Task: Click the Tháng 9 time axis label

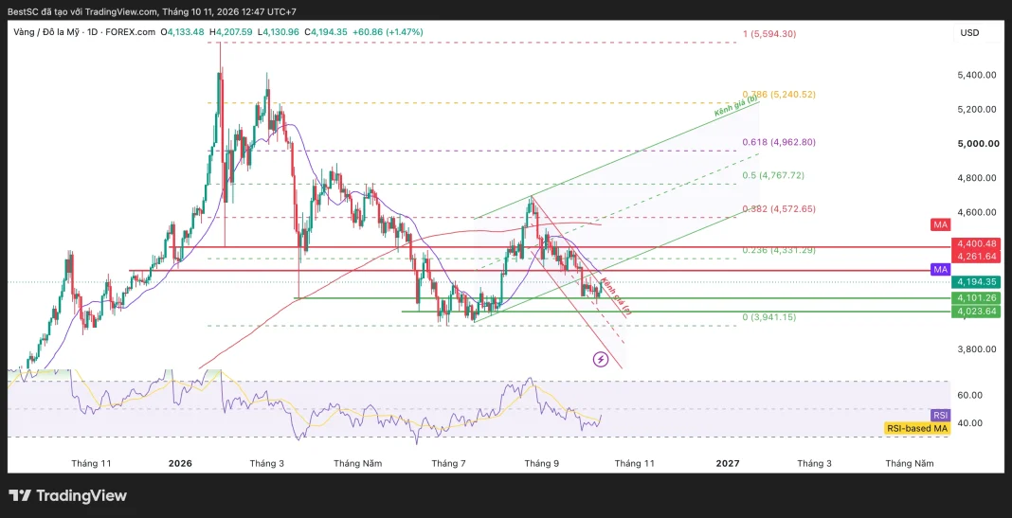Action: click(x=541, y=463)
